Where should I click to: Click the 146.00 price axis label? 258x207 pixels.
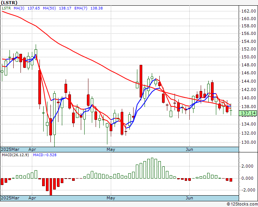point(249,73)
